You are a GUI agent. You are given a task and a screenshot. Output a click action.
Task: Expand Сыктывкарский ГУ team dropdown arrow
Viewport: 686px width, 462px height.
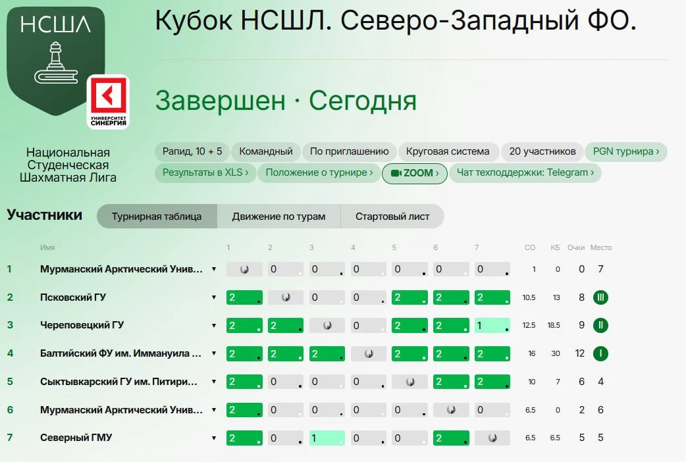(x=214, y=382)
